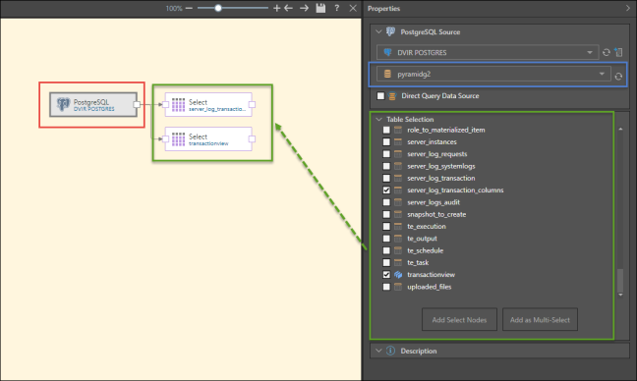Click grid icon on server_log_transaction node
Screen dimensions: 637x381
[178, 105]
